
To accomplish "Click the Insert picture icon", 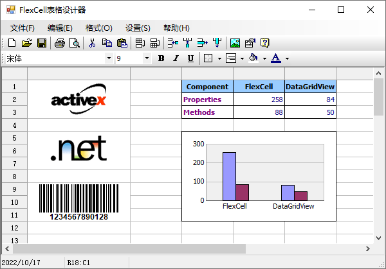I will click(x=235, y=43).
